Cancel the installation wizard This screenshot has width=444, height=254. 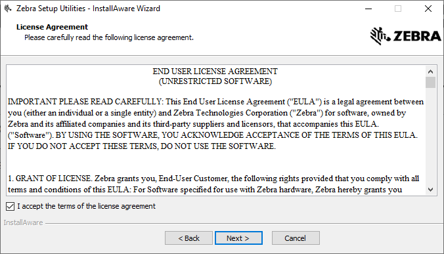click(x=296, y=238)
